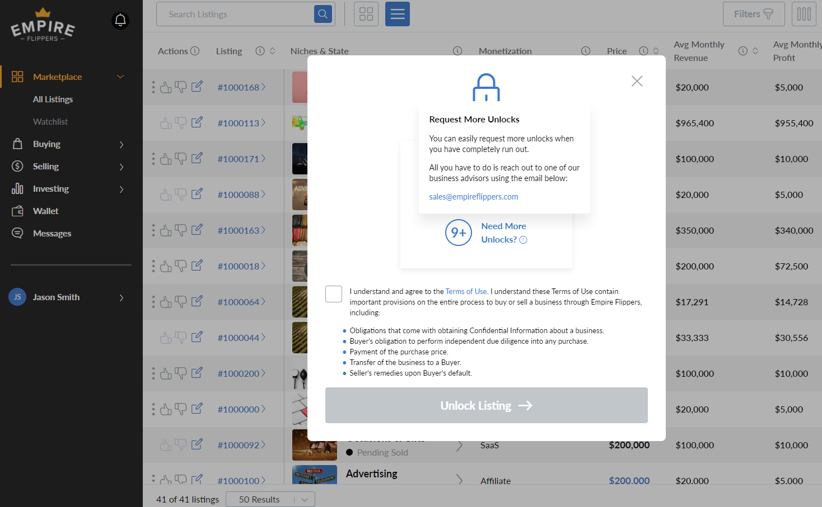The width and height of the screenshot is (822, 507).
Task: Click the info icon beside Need More Unlocks
Action: 524,240
